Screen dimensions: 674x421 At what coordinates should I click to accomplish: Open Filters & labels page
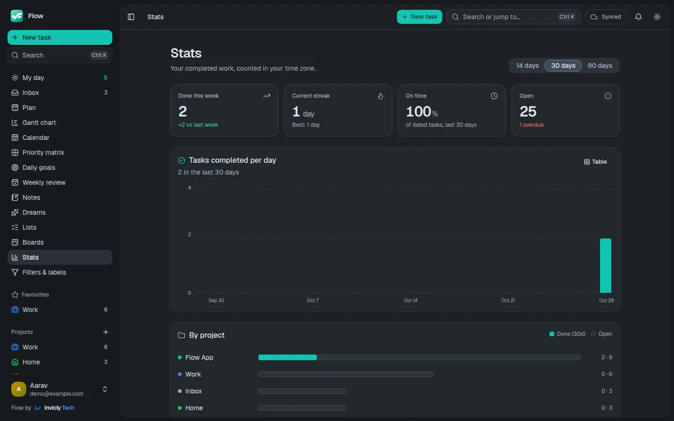[60, 272]
